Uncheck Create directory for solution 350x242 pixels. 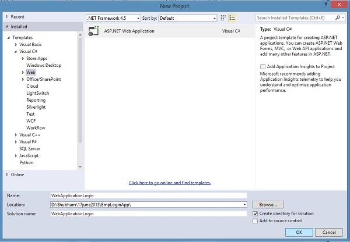[x=255, y=213]
